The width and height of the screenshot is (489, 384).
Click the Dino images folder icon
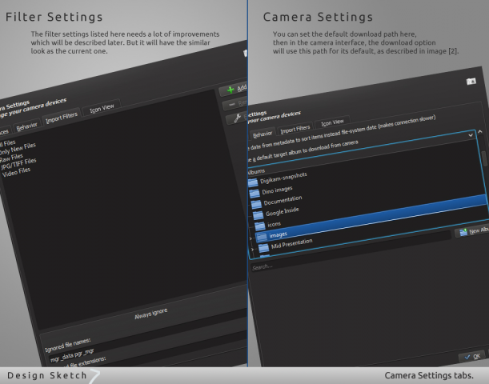click(253, 192)
